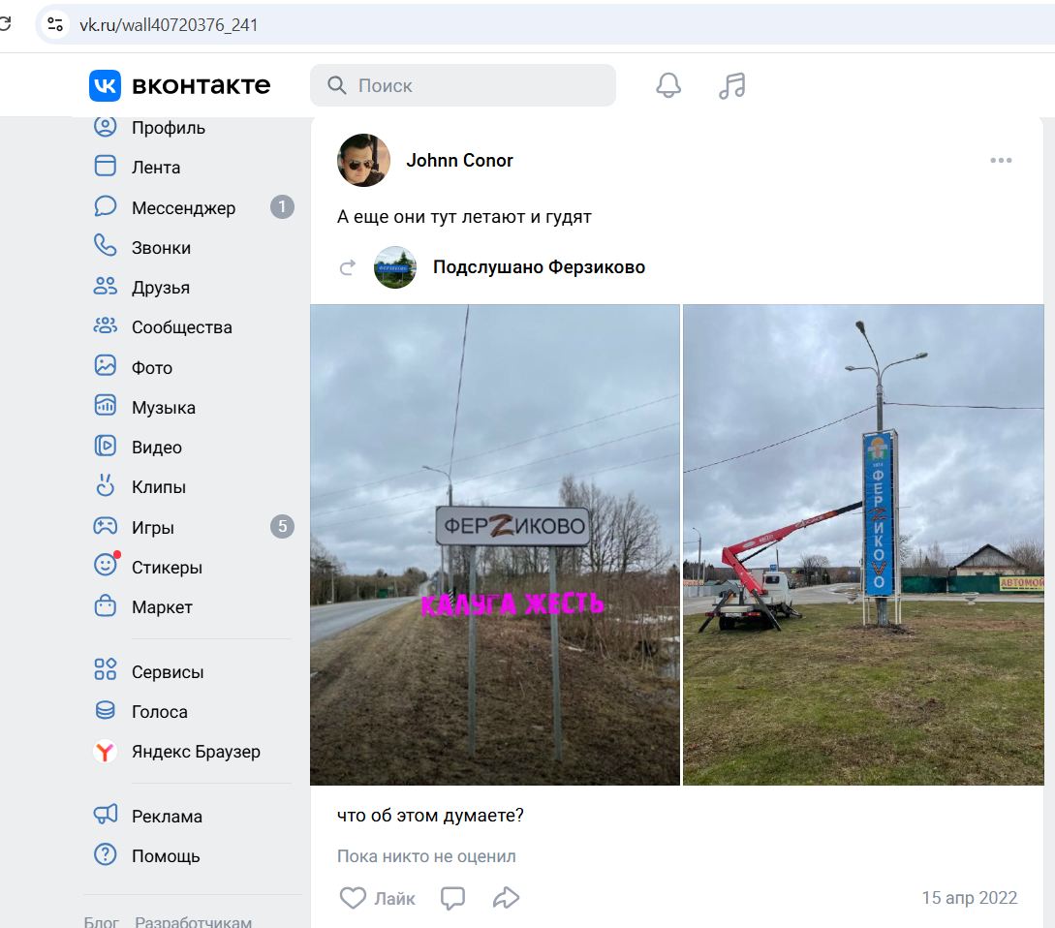Click the Друзья people icon
Viewport: 1055px width, 928px height.
(x=105, y=286)
